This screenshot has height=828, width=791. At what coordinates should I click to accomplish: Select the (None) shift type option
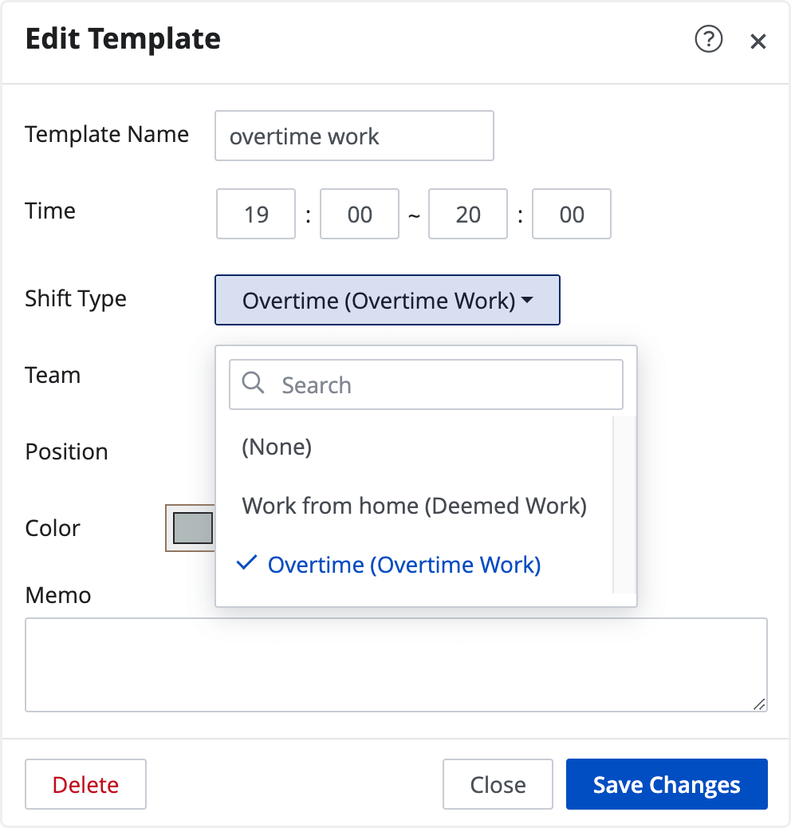pyautogui.click(x=414, y=448)
